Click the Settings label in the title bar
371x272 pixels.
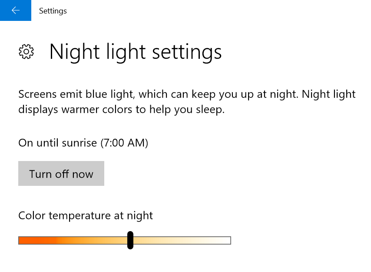53,10
